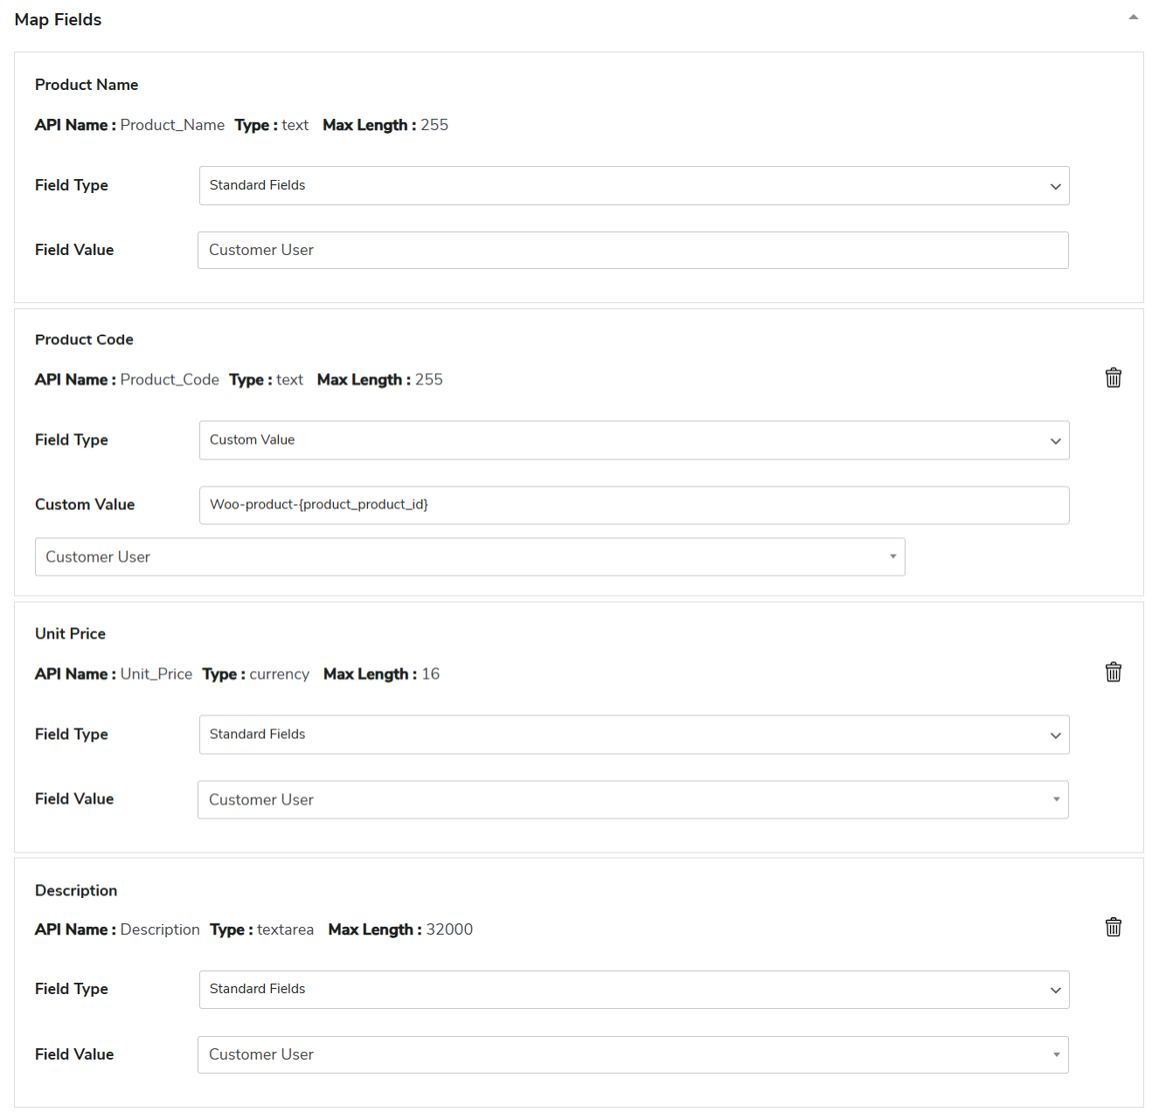Viewport: 1152px width, 1119px height.
Task: Open Description Field Value dropdown
Action: point(633,1055)
